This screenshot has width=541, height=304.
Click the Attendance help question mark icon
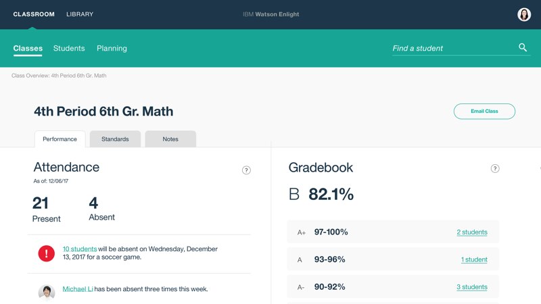(246, 170)
